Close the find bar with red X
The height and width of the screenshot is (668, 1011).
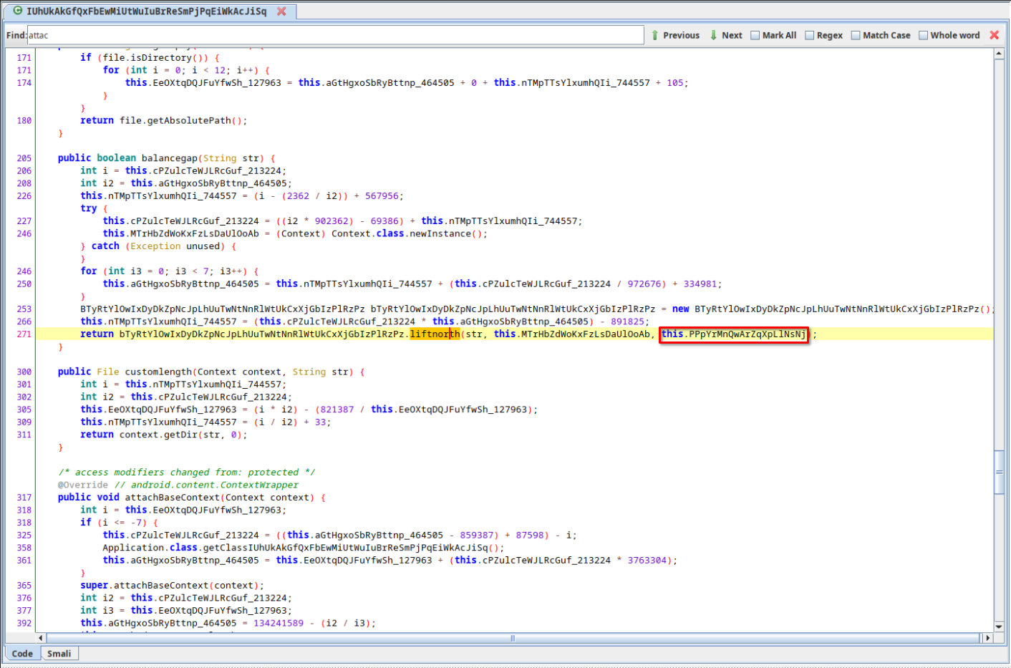pos(994,35)
